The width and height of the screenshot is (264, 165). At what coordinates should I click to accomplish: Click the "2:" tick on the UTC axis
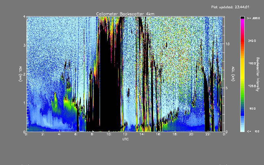pyautogui.click(x=43, y=134)
